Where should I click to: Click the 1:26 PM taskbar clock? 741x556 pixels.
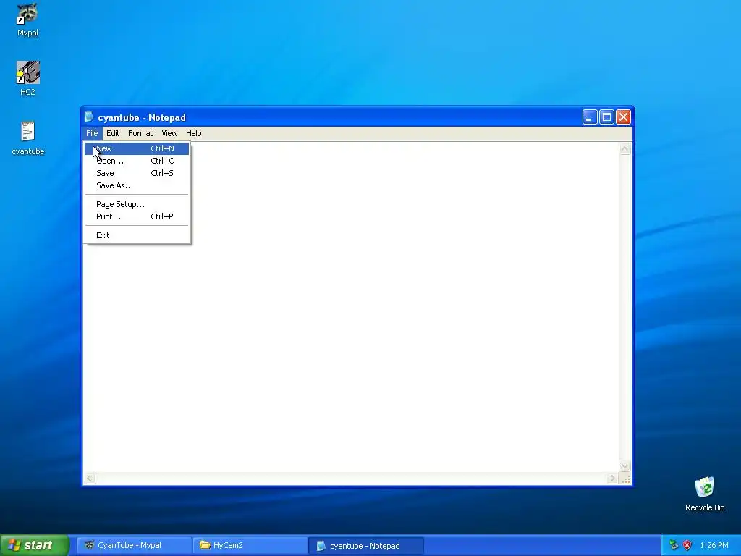click(x=714, y=545)
